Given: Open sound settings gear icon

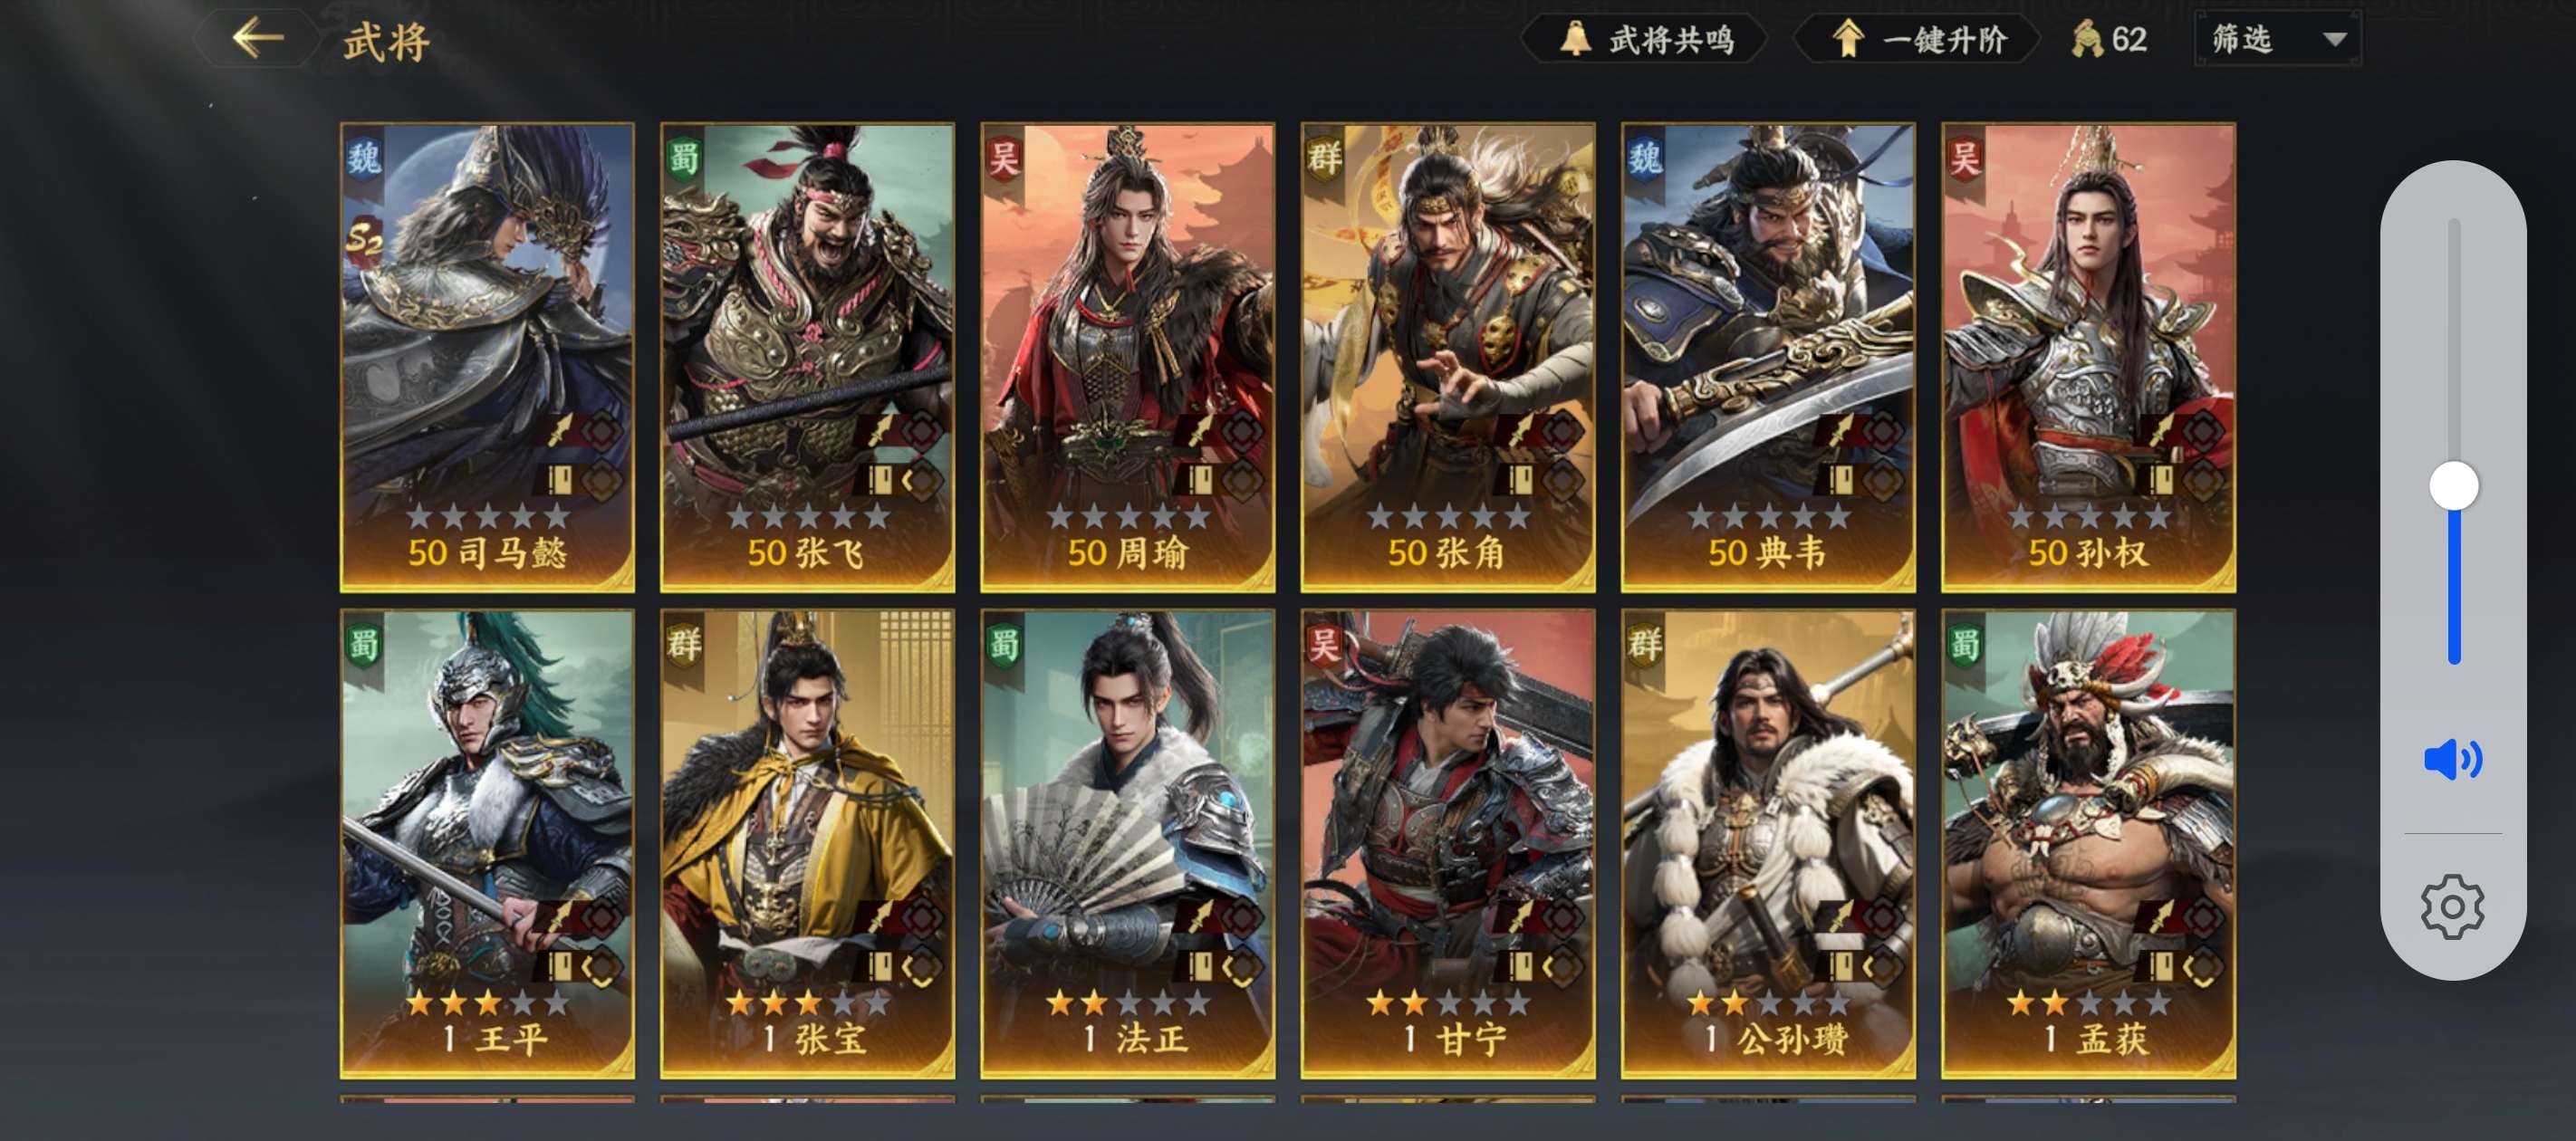Looking at the screenshot, I should coord(2452,906).
